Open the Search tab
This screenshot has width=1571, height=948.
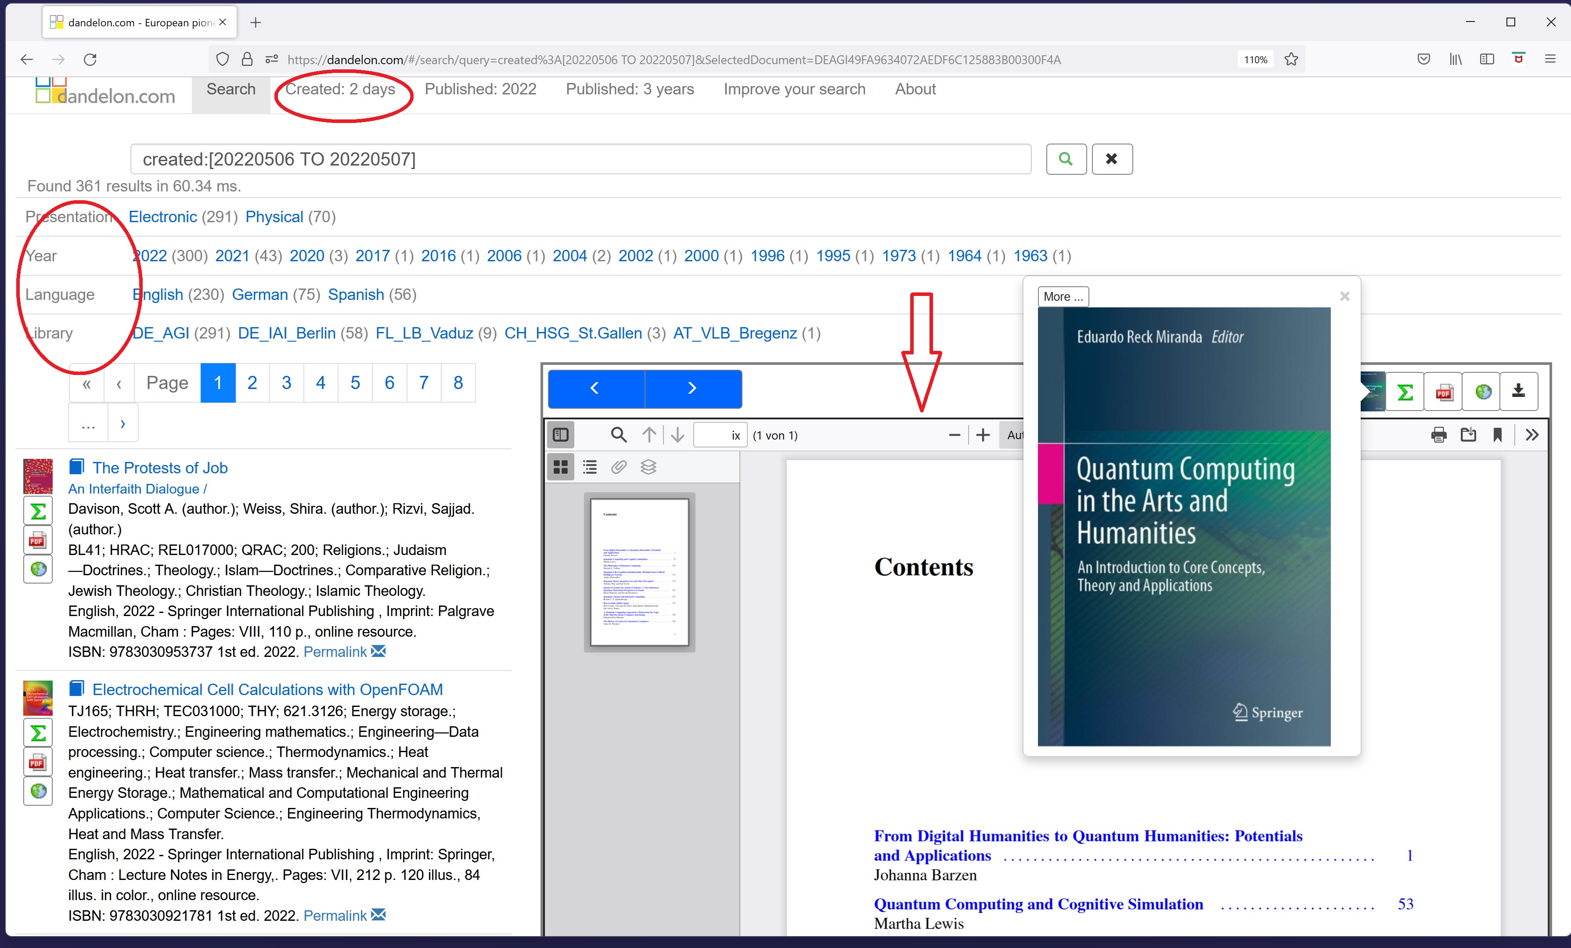[231, 89]
